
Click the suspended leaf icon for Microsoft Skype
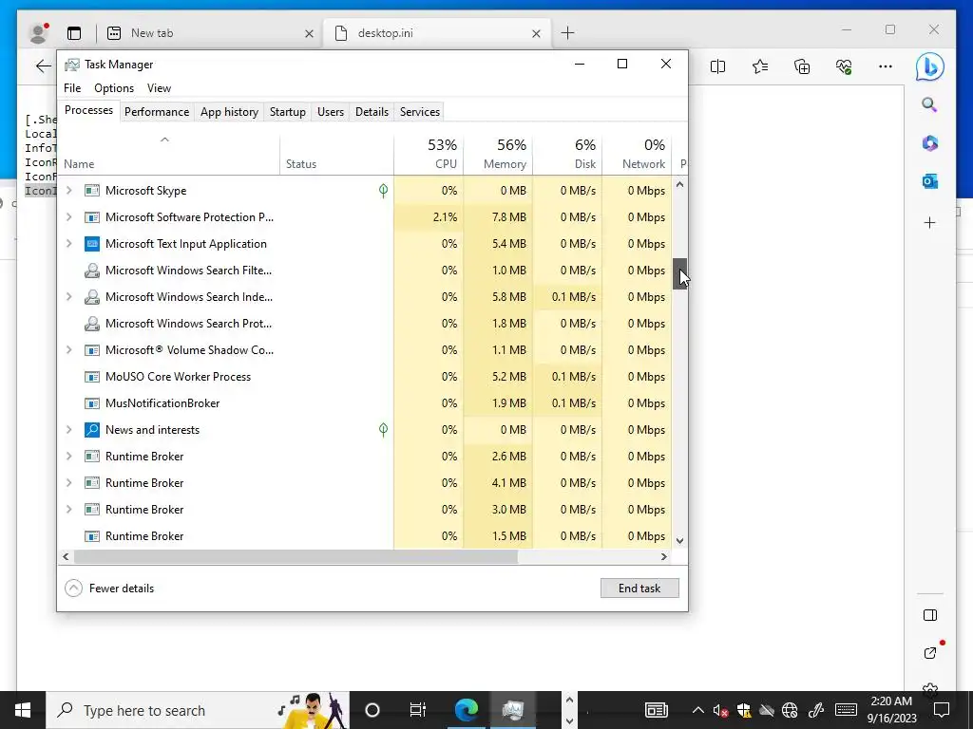click(x=384, y=190)
